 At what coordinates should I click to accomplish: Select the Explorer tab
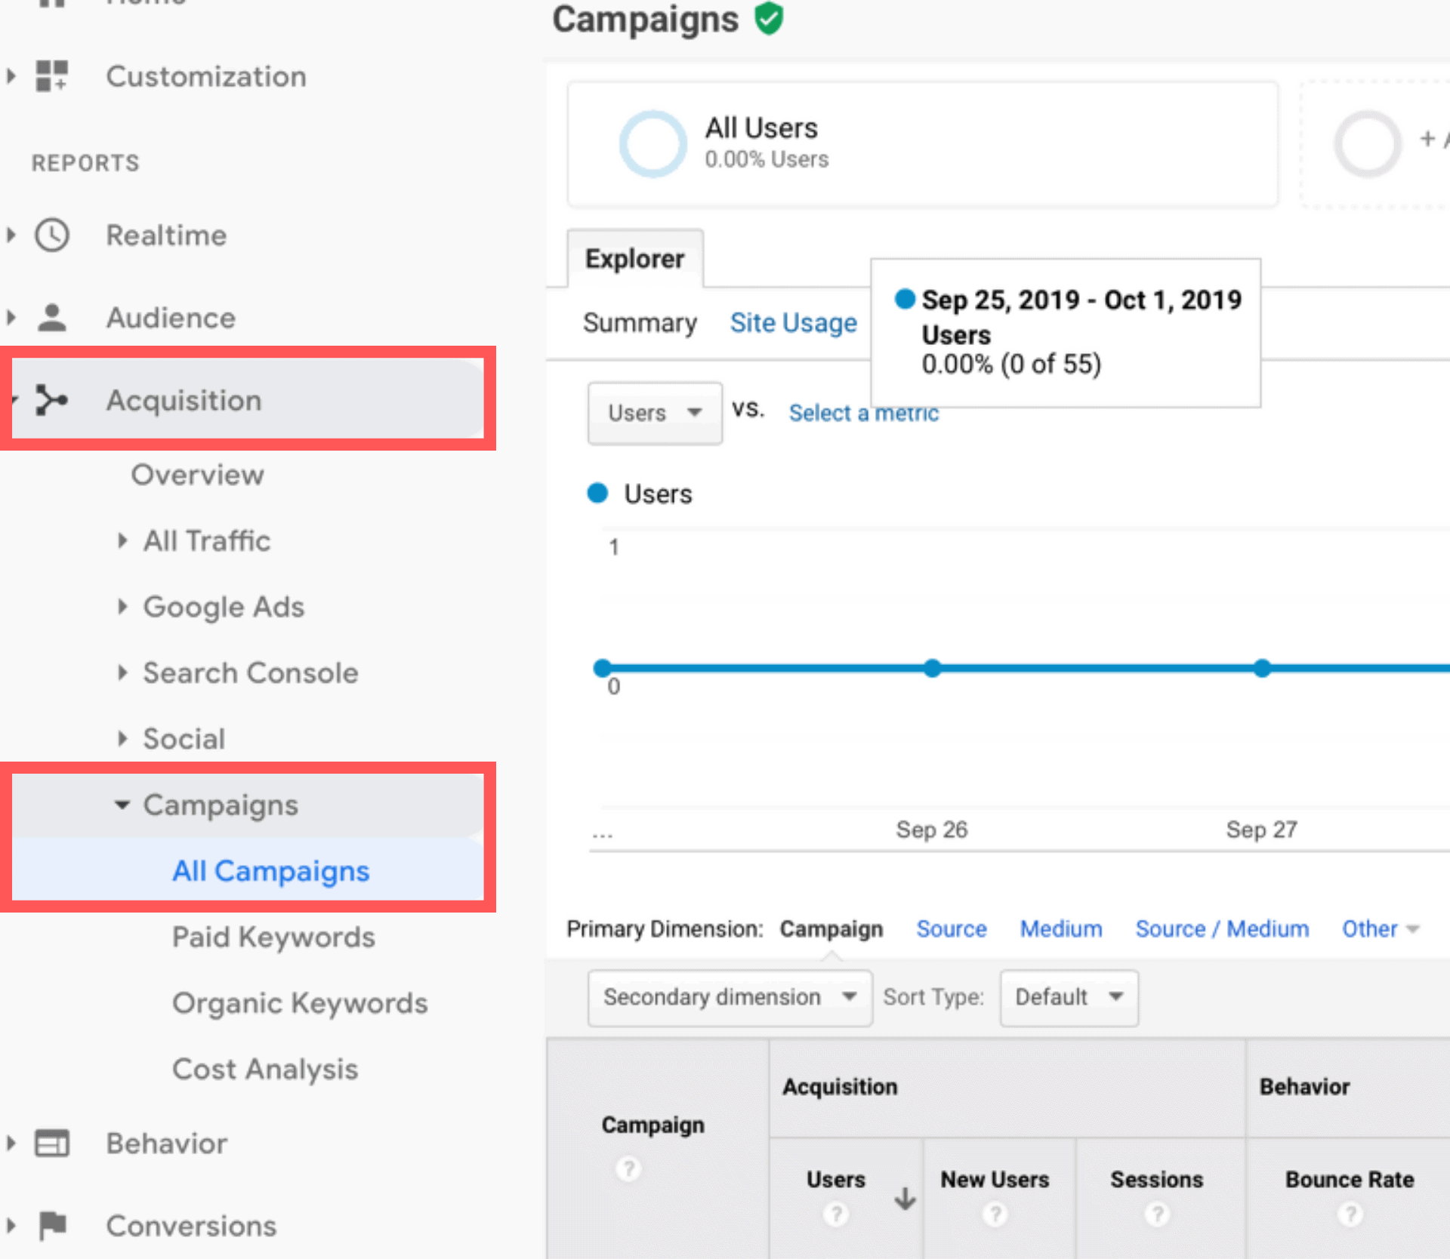(635, 258)
